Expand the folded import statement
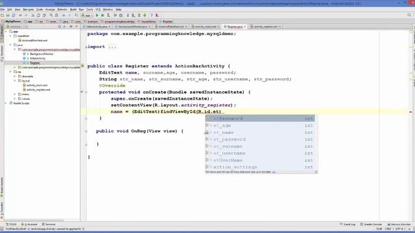Viewport: 415px width, 233px height. 86,47
